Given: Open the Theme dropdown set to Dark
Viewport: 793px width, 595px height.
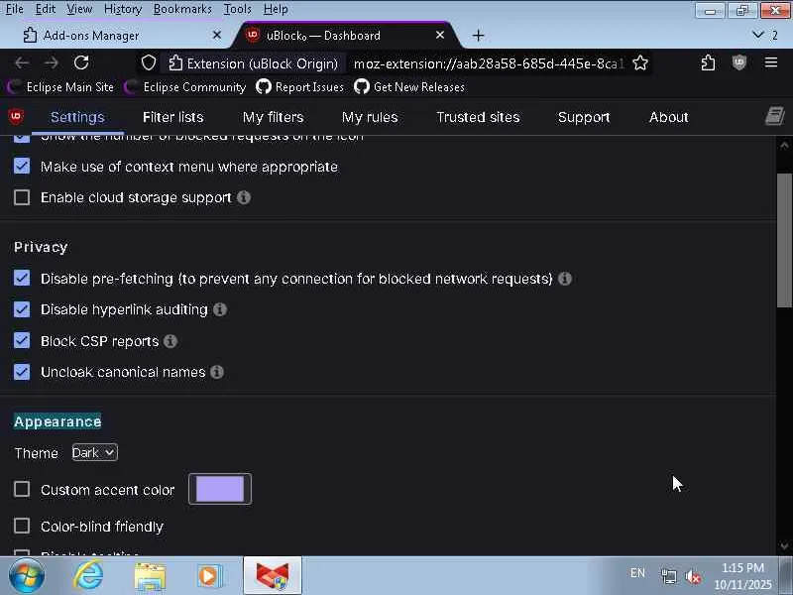Looking at the screenshot, I should pyautogui.click(x=94, y=452).
